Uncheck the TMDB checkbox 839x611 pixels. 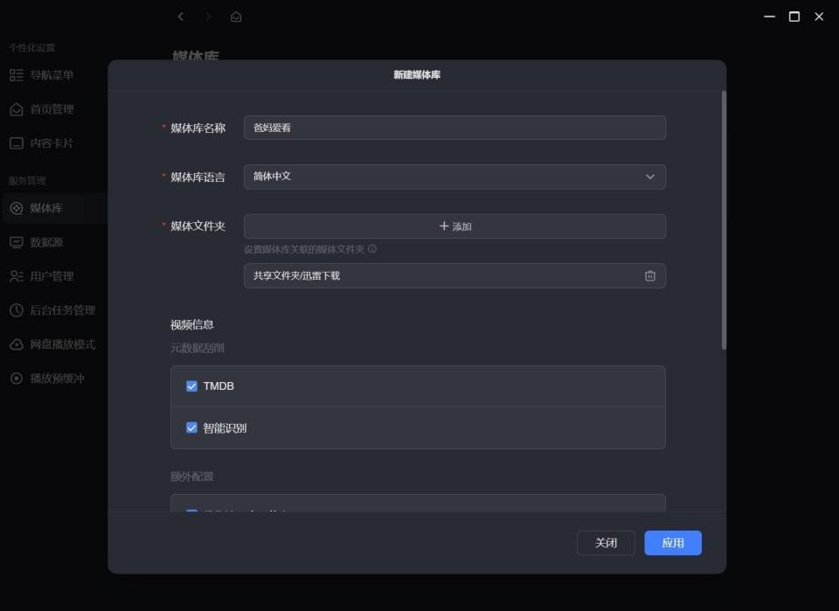[x=191, y=385]
